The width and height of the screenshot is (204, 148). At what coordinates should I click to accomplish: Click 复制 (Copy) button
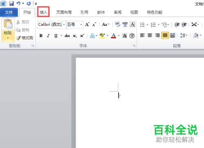(22, 30)
